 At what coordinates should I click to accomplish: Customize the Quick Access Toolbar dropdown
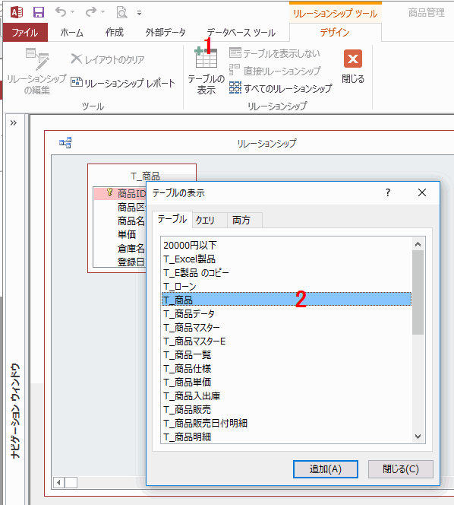pyautogui.click(x=139, y=13)
